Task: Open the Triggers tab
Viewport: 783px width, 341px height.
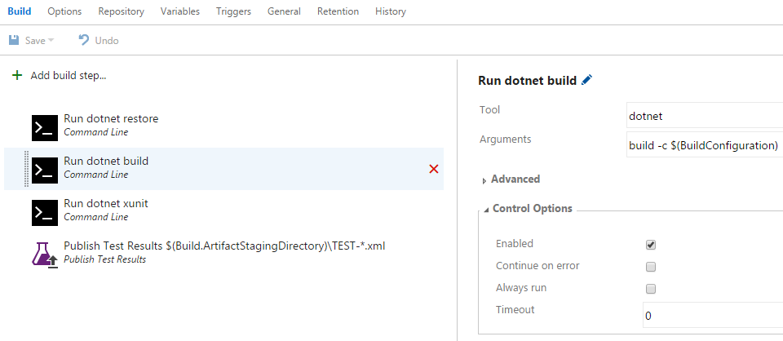Action: tap(233, 11)
